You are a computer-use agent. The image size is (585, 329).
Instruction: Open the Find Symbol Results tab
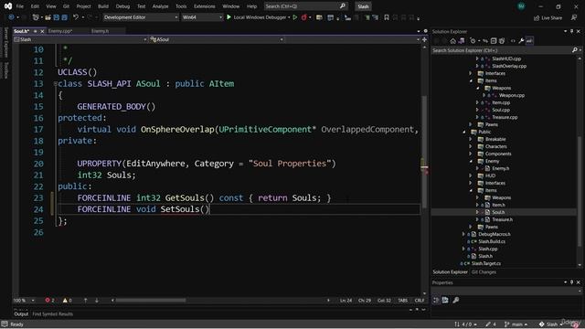click(53, 314)
